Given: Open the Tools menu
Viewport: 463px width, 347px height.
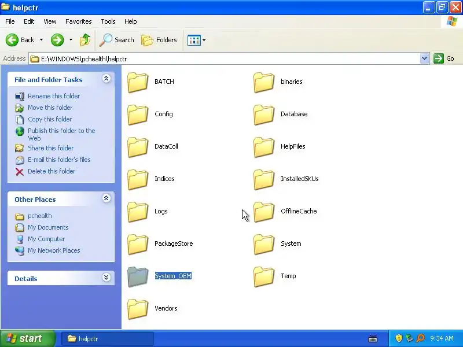Looking at the screenshot, I should [x=108, y=21].
